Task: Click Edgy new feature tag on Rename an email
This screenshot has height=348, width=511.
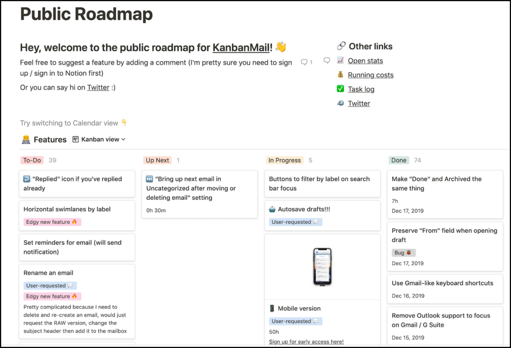Action: [x=52, y=296]
